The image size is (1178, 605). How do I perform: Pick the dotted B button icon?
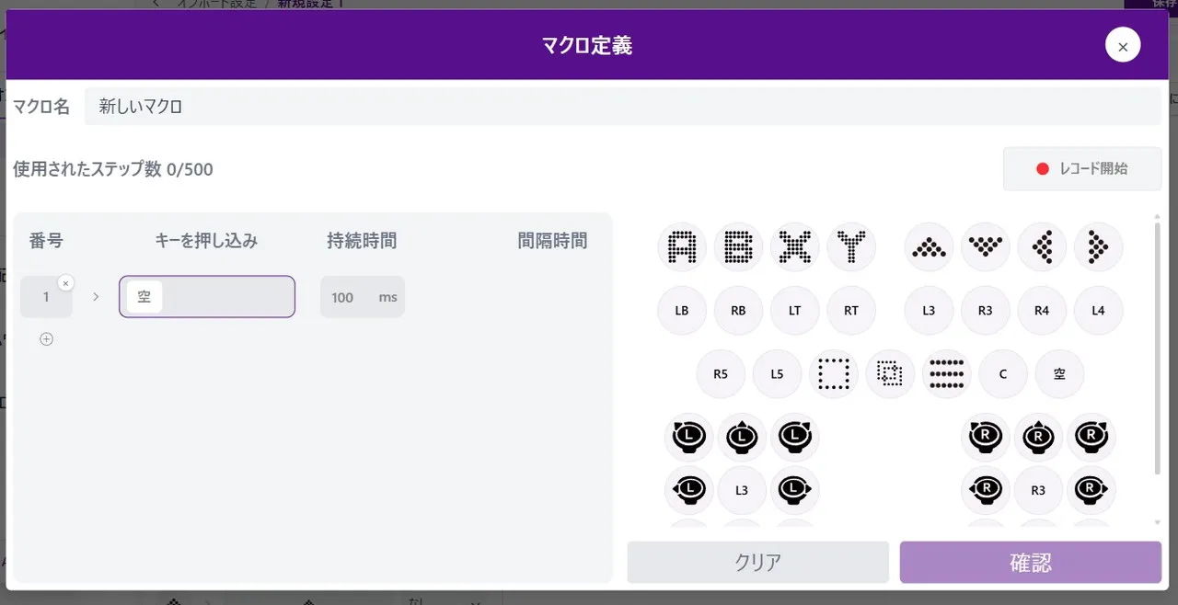click(x=739, y=246)
